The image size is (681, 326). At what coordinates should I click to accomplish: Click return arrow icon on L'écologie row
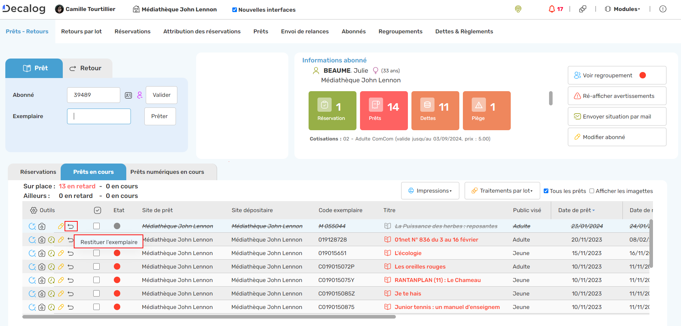71,253
